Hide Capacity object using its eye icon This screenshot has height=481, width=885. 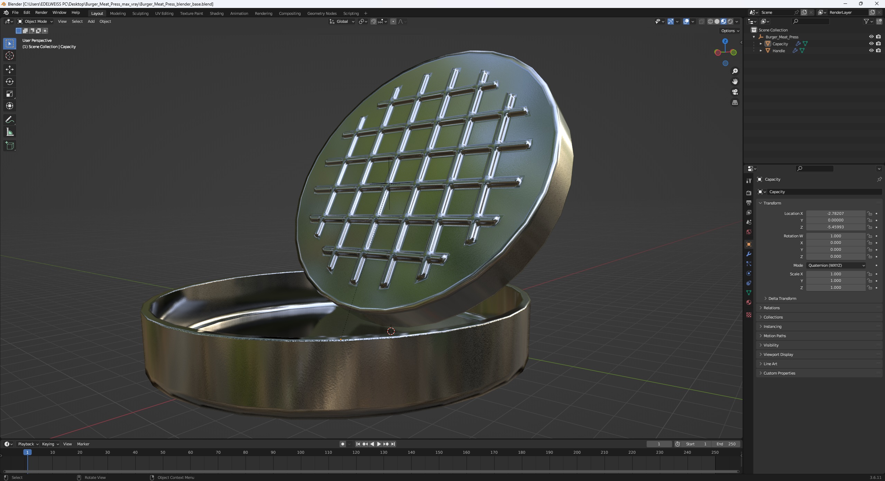tap(871, 44)
